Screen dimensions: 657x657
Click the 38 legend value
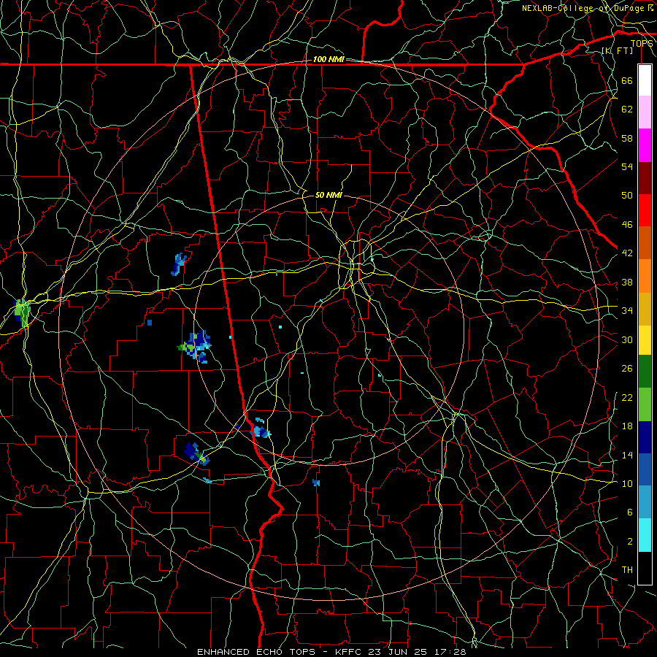click(x=627, y=282)
